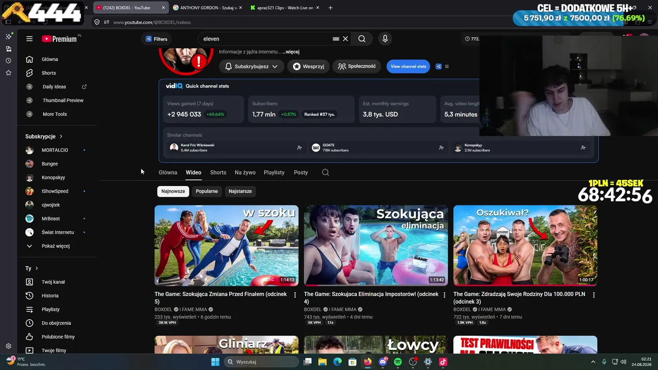Viewport: 658px width, 370px height.
Task: Switch to the Posty channel tab
Action: pos(301,173)
